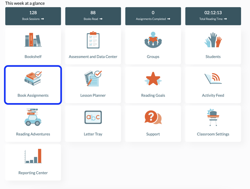Click the Students label
The height and width of the screenshot is (189, 250).
click(x=213, y=57)
